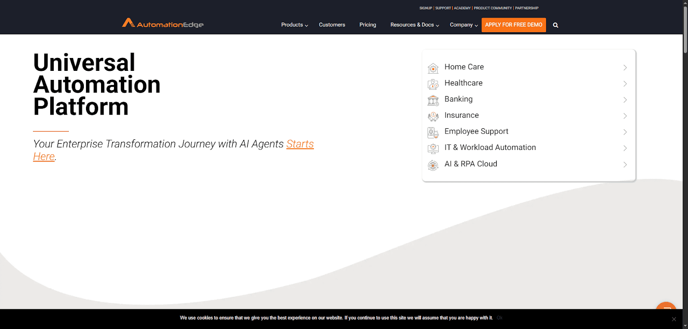Select the Banking label

tap(458, 99)
